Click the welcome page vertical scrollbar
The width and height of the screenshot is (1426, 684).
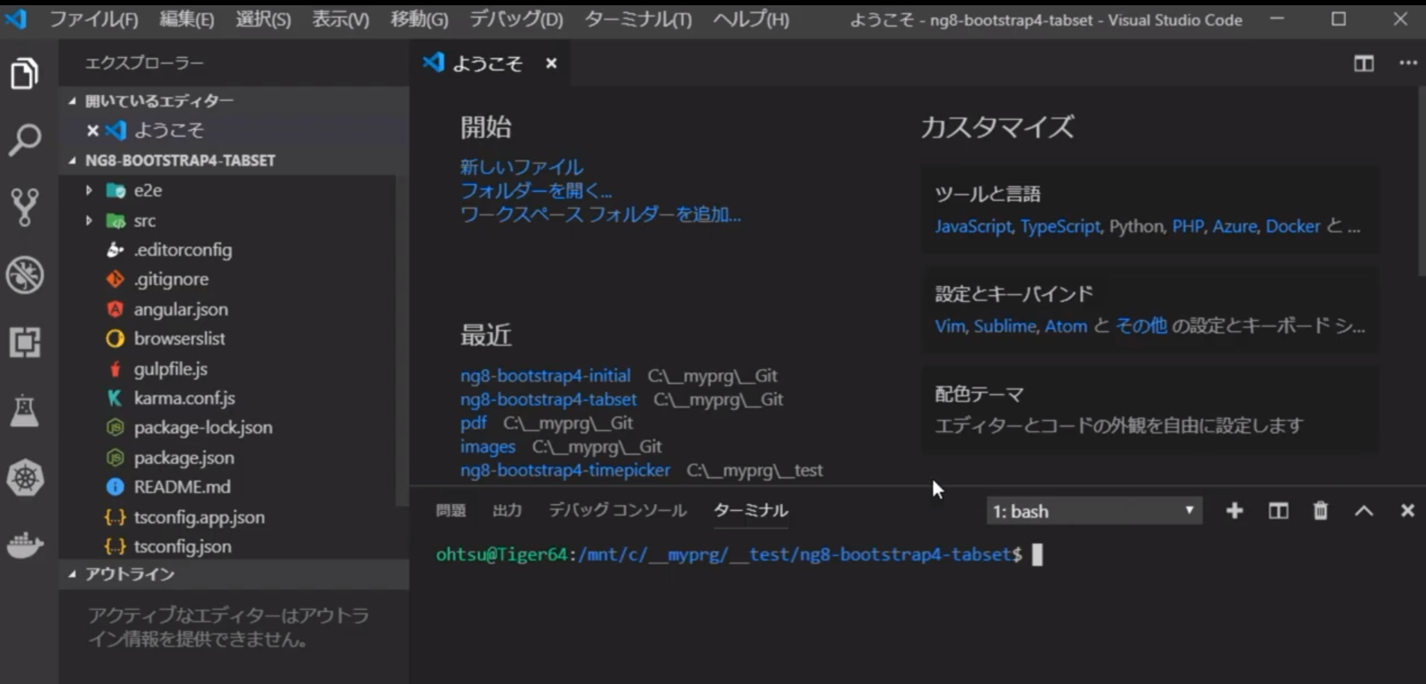(x=1421, y=180)
